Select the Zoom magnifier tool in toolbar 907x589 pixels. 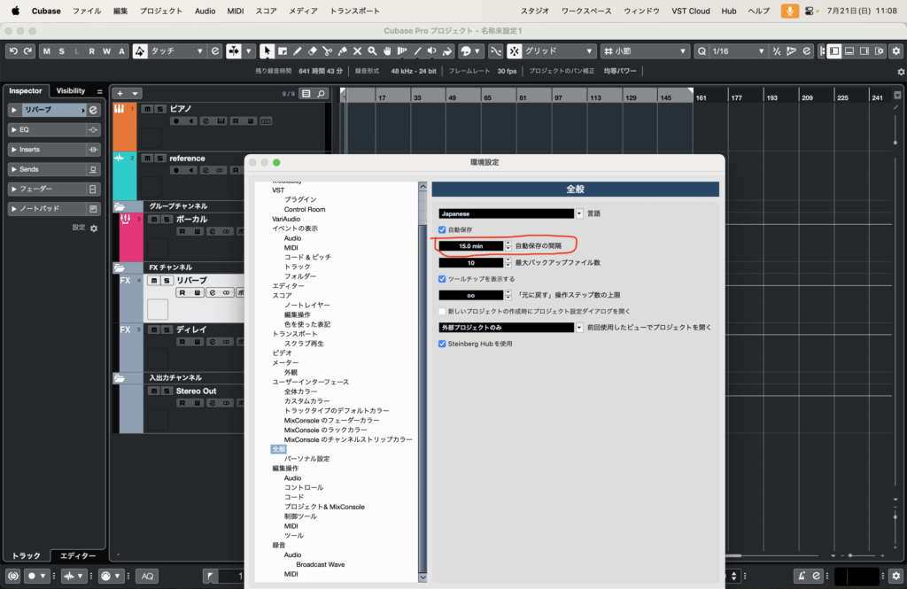372,51
